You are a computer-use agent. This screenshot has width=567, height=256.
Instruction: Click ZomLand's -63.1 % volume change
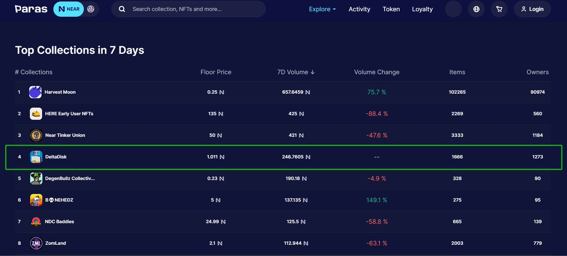(377, 243)
